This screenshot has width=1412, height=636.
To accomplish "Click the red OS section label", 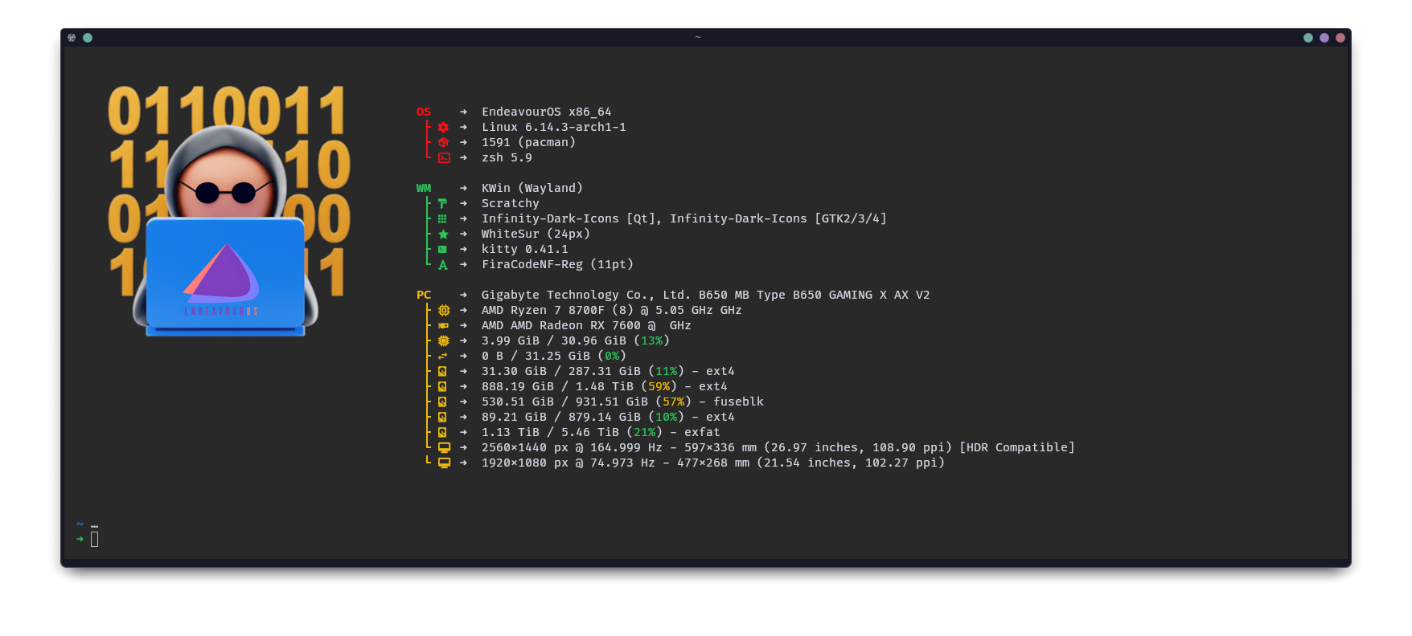I will pos(424,112).
